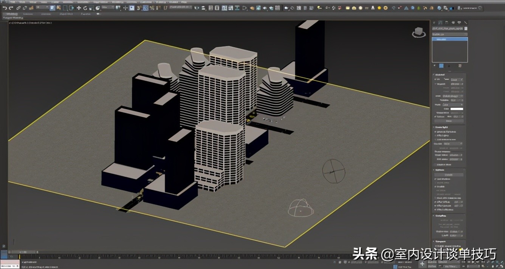Toggle the Angle Snap icon
The image size is (505, 269).
click(x=145, y=8)
